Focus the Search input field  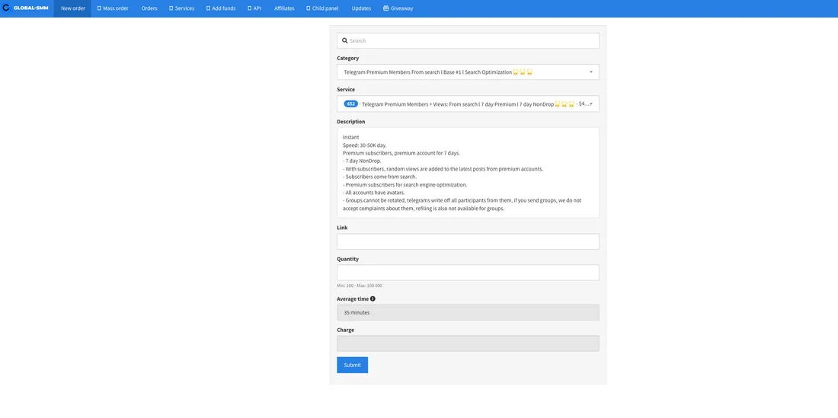coord(468,40)
